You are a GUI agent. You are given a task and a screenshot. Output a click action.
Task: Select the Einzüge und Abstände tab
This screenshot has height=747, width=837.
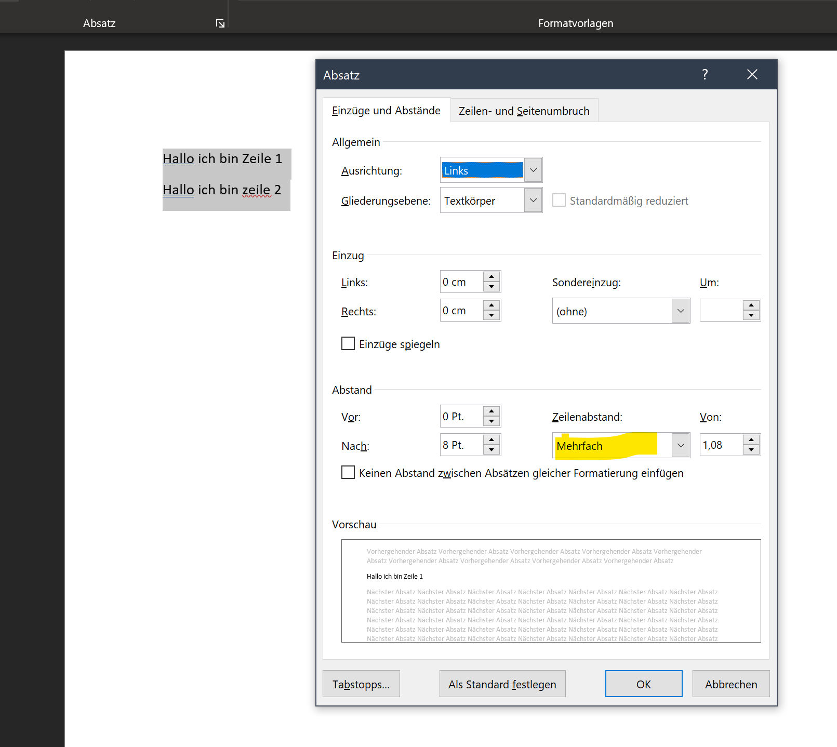[x=386, y=111]
